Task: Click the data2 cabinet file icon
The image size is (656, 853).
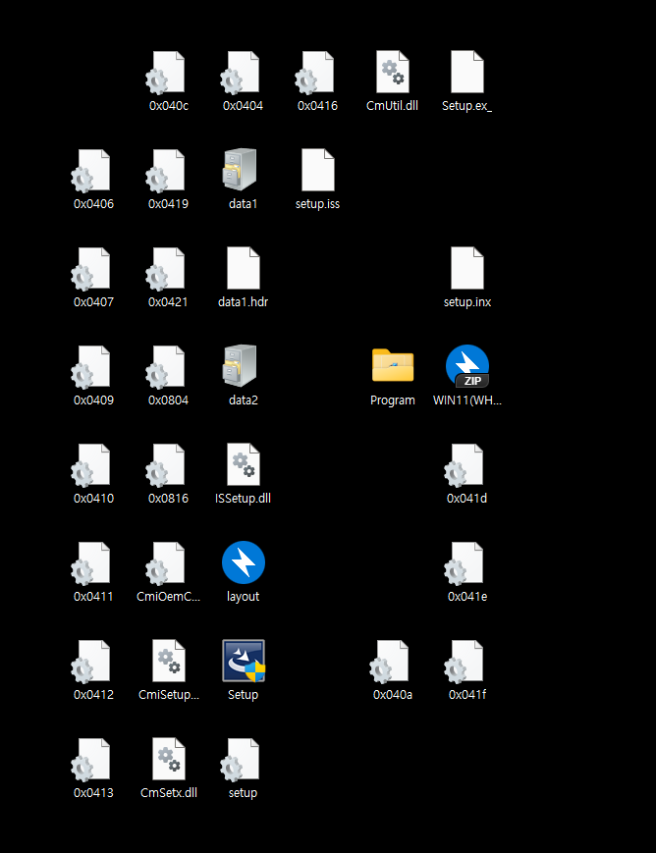Action: click(240, 366)
